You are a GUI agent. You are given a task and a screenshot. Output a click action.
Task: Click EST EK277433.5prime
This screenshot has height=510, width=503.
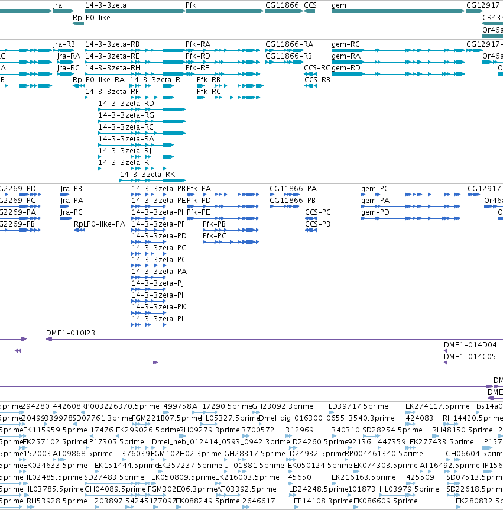[x=442, y=442]
